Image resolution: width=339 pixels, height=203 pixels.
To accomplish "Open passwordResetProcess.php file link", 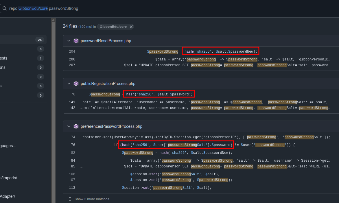I will click(106, 41).
